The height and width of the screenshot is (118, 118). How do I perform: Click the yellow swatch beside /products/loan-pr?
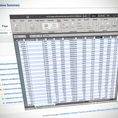tap(2, 94)
